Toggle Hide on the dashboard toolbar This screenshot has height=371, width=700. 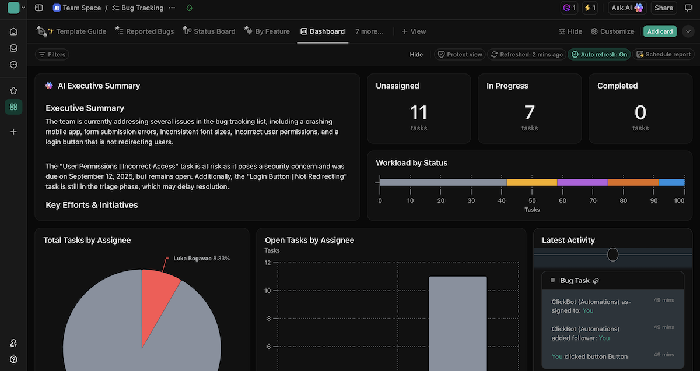click(x=416, y=54)
